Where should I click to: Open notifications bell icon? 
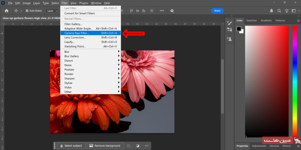[272, 11]
